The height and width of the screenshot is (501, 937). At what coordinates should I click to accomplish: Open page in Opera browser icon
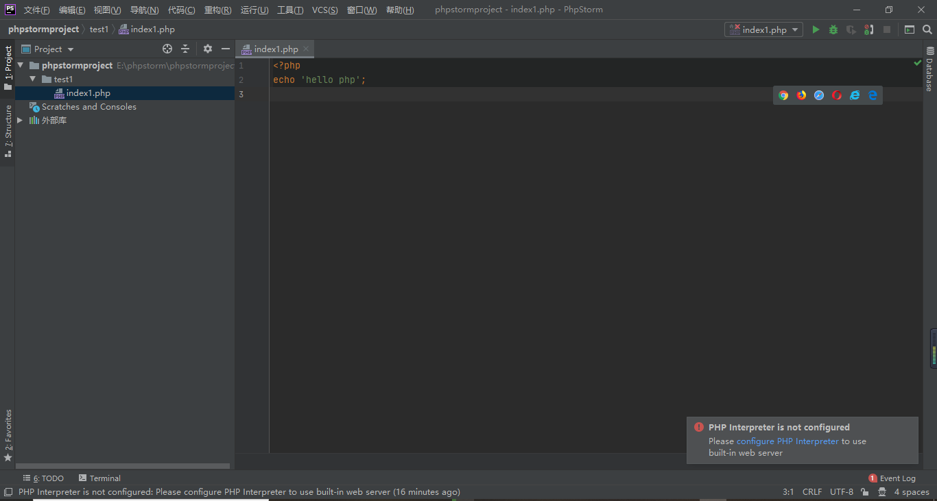tap(837, 95)
